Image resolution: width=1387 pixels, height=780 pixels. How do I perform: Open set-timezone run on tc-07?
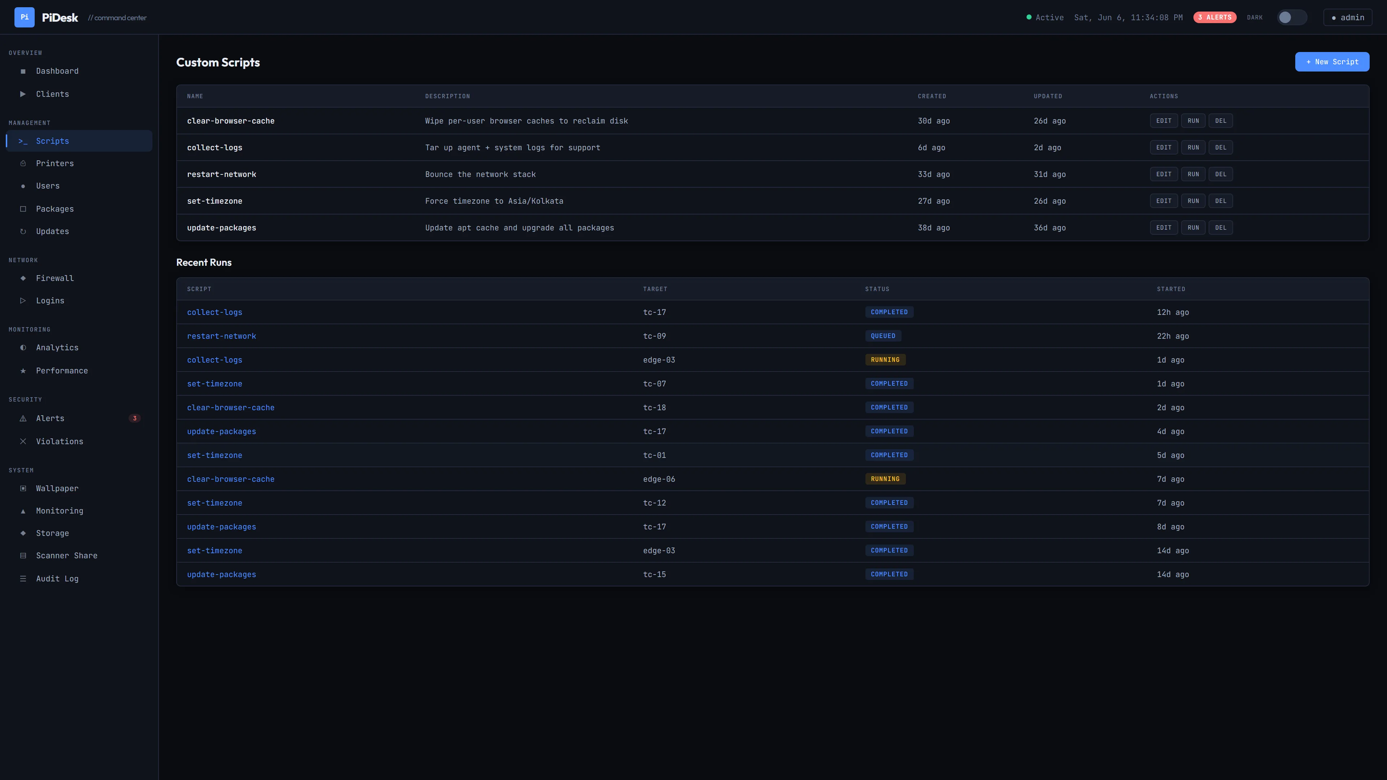point(214,384)
